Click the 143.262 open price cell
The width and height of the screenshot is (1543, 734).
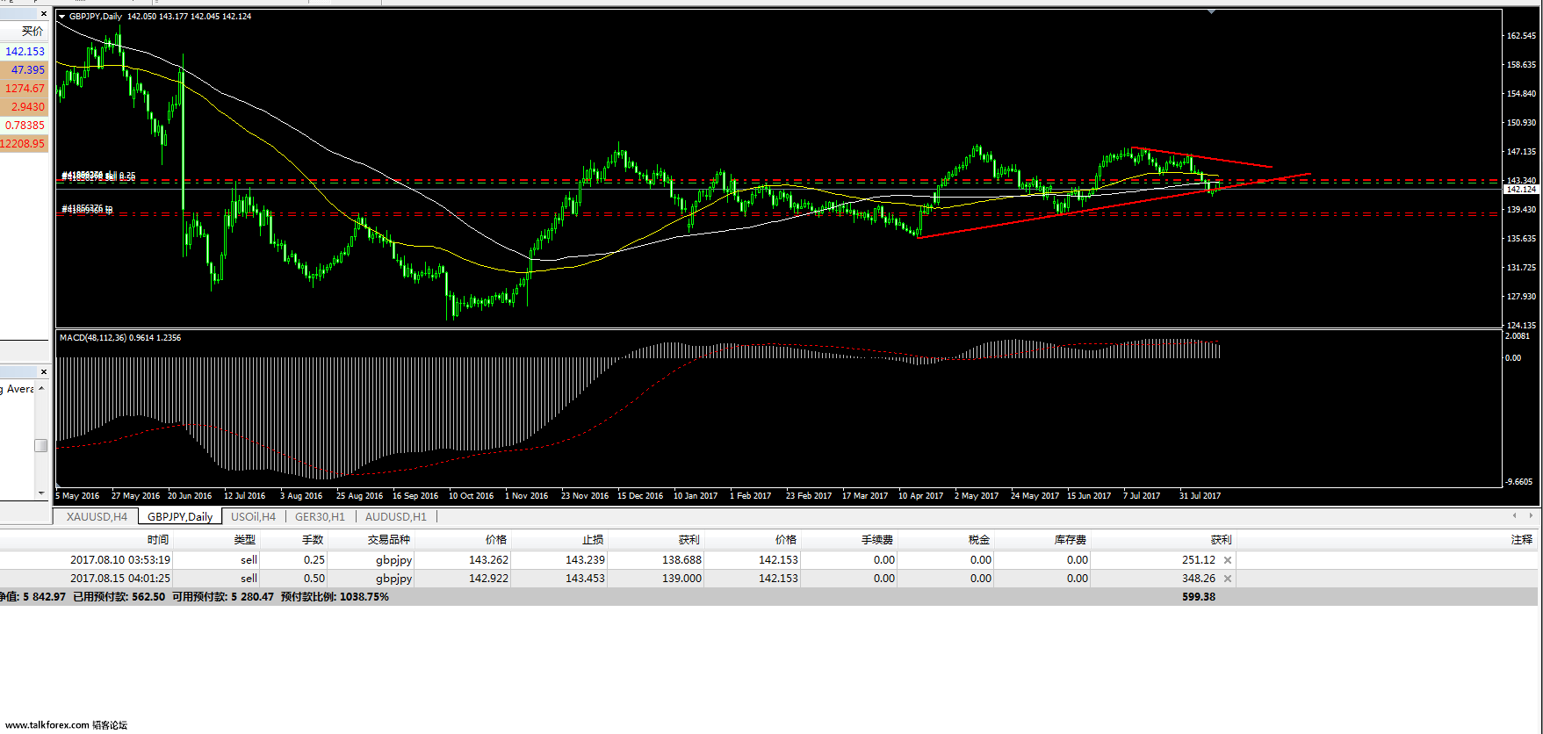[x=488, y=560]
